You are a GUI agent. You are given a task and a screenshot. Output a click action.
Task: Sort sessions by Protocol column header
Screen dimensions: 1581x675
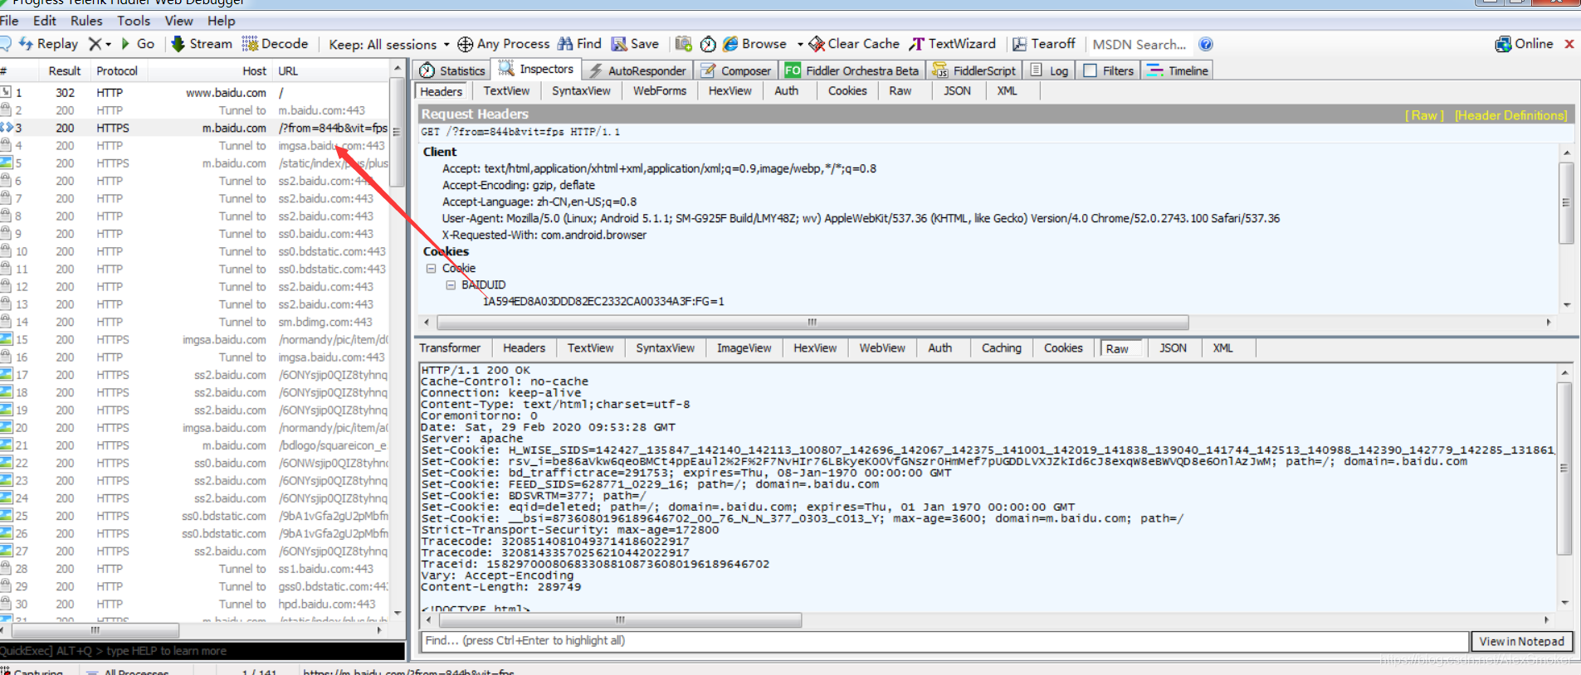[117, 71]
